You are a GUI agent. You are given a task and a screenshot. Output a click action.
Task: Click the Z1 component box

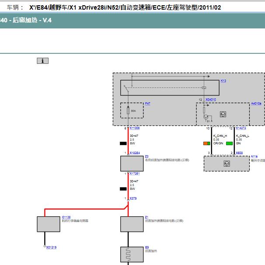point(132,224)
